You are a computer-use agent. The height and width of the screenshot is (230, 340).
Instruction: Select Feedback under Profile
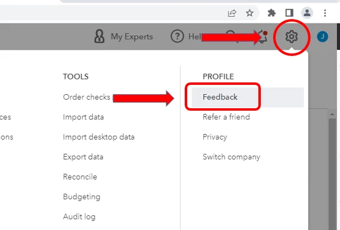point(220,97)
